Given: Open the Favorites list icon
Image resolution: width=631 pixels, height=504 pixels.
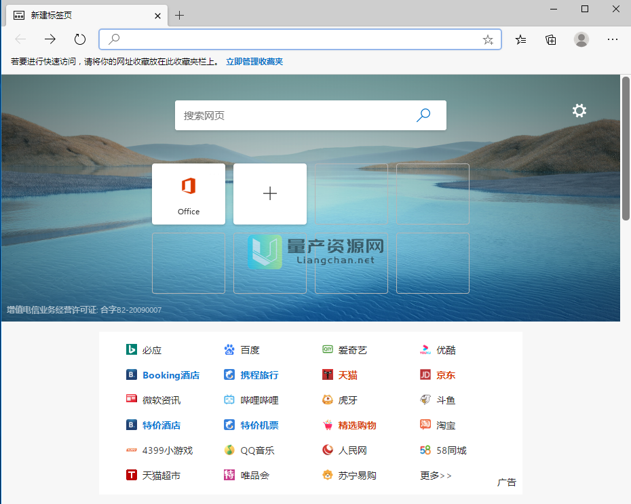Looking at the screenshot, I should point(520,39).
